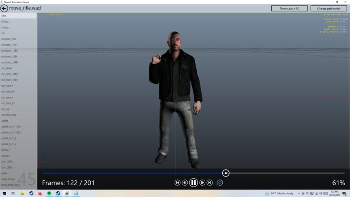Screen dimensions: 350x197
Task: Step forward one frame
Action: tap(202, 183)
